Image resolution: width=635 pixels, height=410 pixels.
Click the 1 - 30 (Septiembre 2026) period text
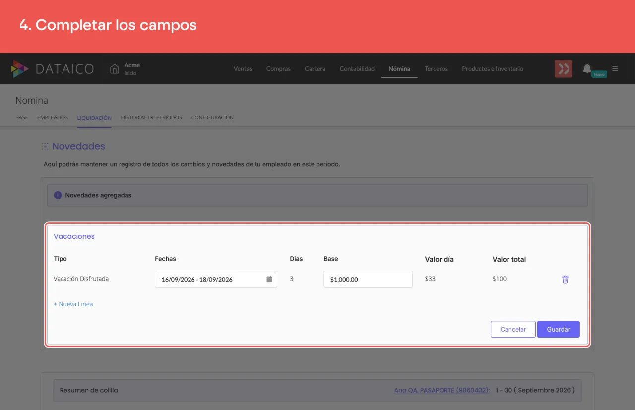pyautogui.click(x=535, y=390)
